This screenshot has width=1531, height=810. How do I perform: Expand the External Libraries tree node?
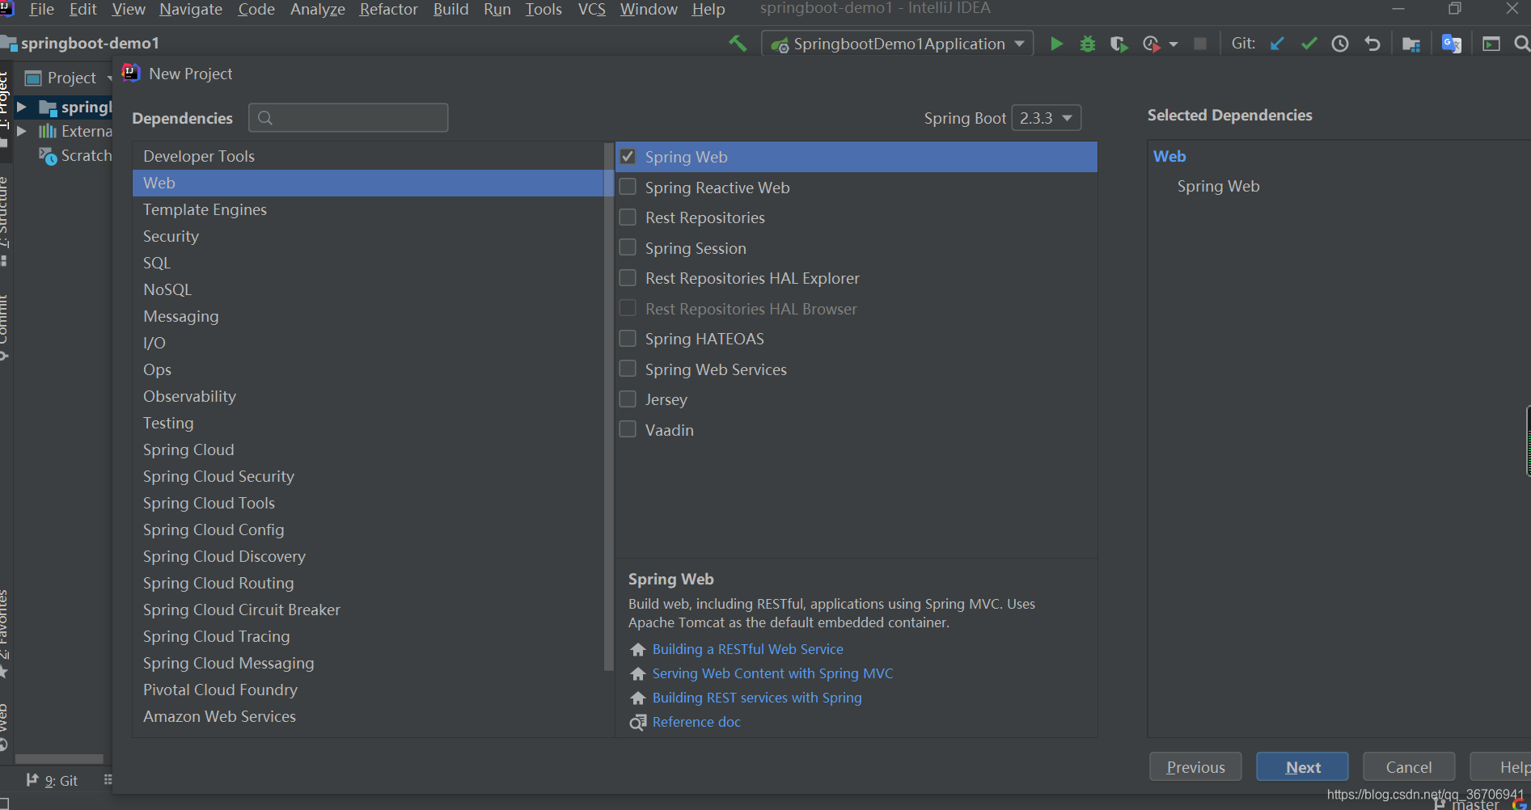(23, 131)
